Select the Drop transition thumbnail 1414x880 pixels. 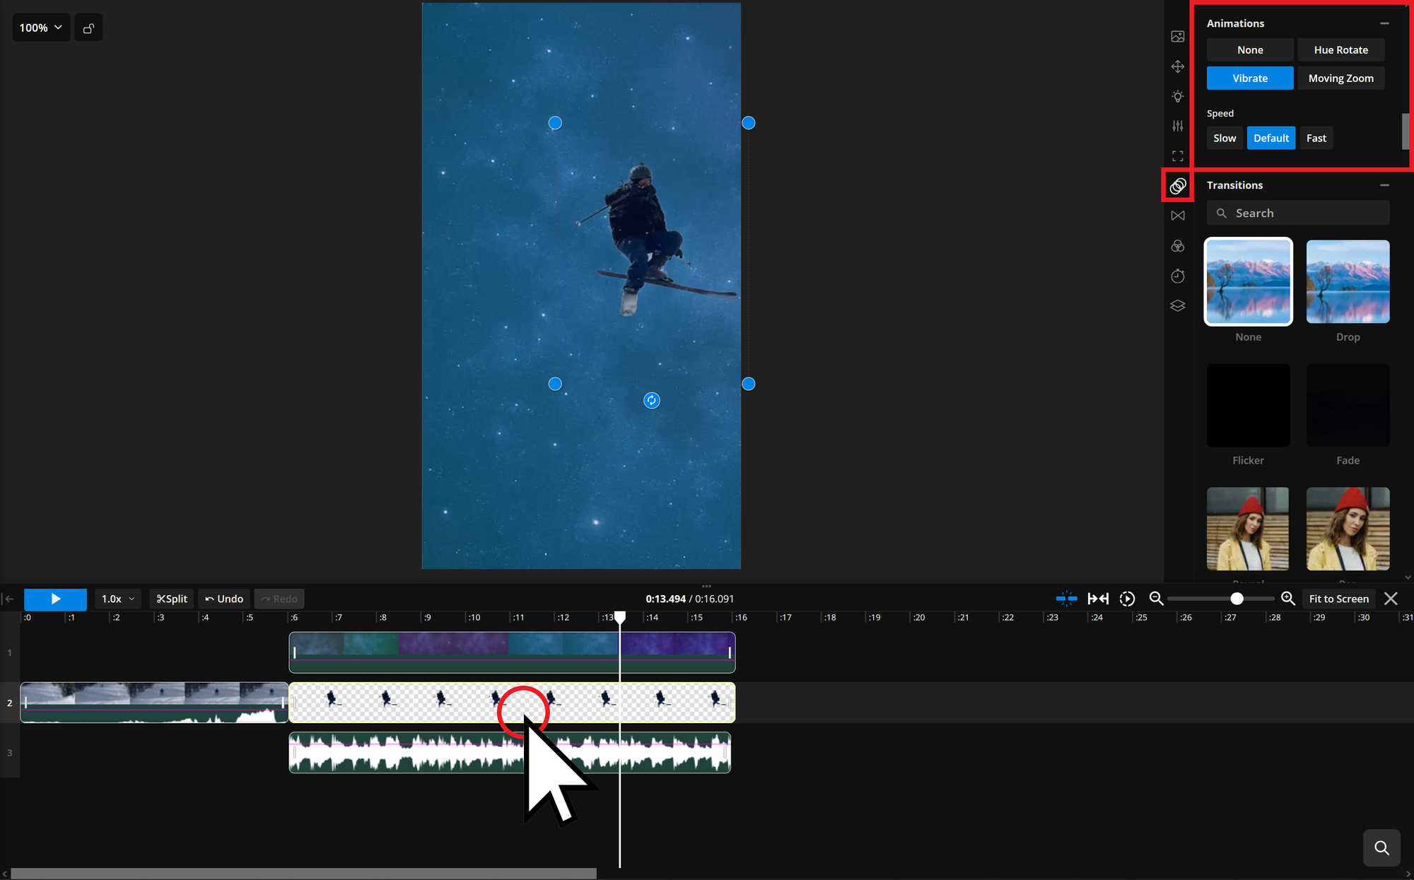[x=1348, y=281]
